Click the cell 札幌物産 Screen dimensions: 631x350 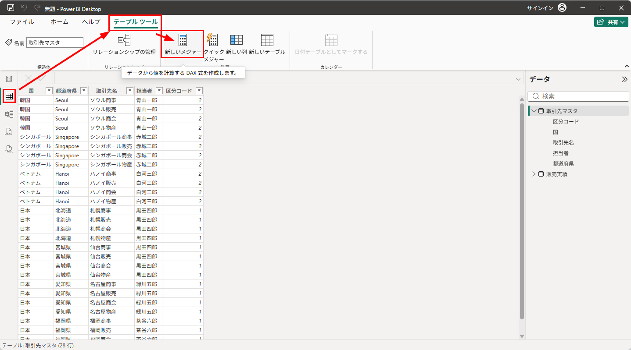(111, 238)
